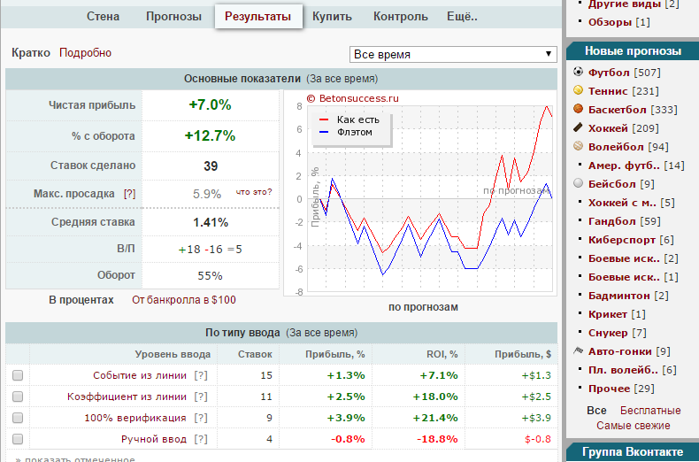Open 'Крикет' forecasts category
The image size is (699, 462).
click(x=608, y=314)
